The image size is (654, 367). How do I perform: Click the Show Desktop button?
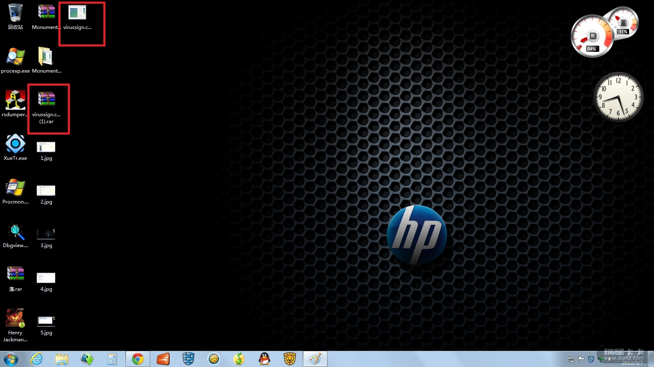[x=651, y=359]
